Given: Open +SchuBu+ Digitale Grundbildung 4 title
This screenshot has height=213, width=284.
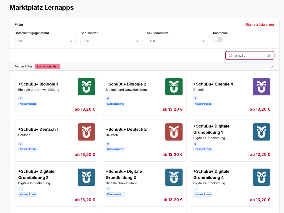Looking at the screenshot, I should [x=211, y=175].
